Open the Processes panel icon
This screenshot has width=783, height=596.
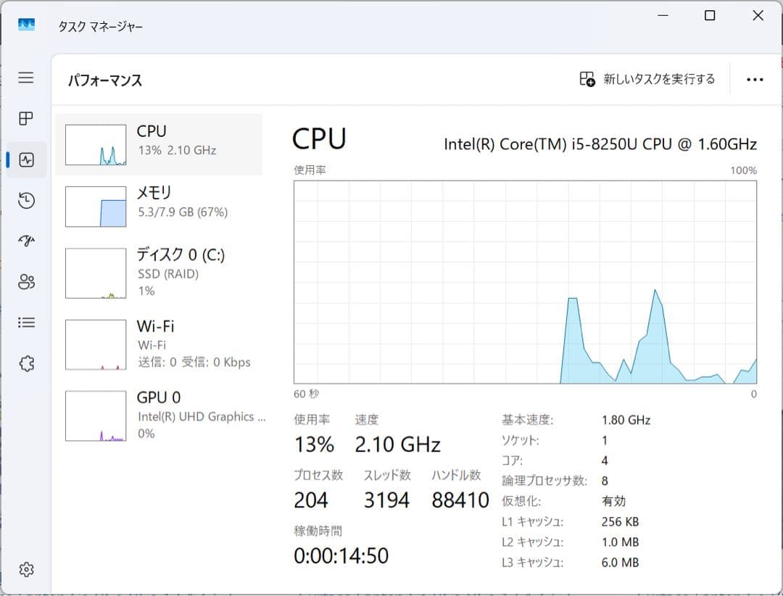26,119
